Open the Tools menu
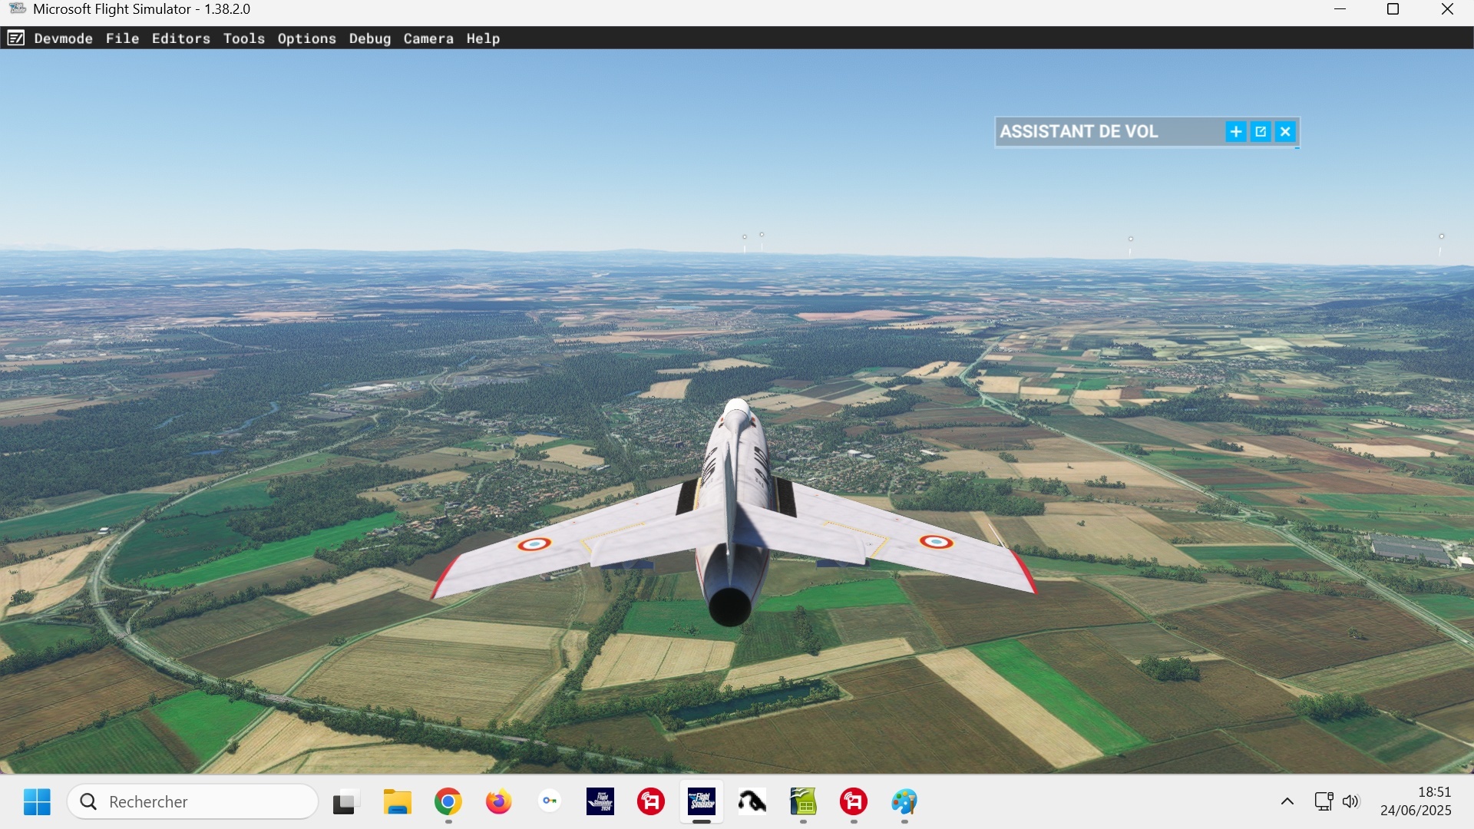Viewport: 1474px width, 829px height. tap(243, 38)
